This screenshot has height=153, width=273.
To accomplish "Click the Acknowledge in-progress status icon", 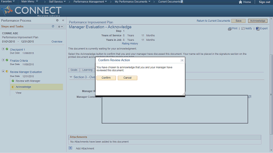I will tap(13, 87).
